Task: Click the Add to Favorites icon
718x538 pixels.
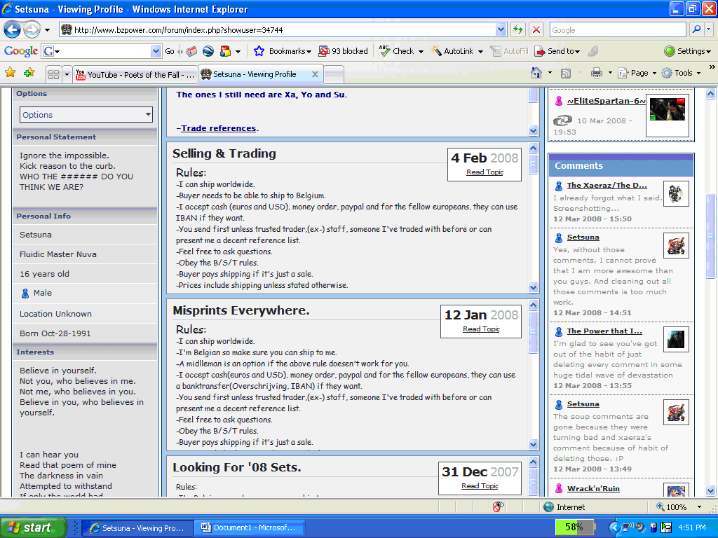Action: point(29,73)
